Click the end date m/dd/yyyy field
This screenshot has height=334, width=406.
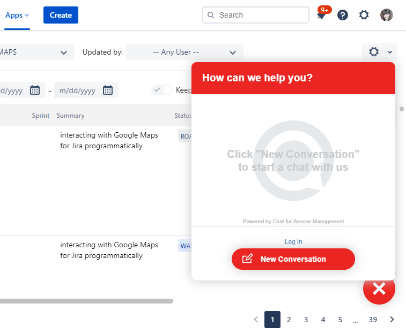coord(86,90)
